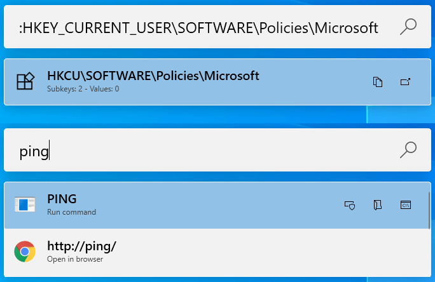
Task: Open PING path in console icon
Action: pos(406,205)
